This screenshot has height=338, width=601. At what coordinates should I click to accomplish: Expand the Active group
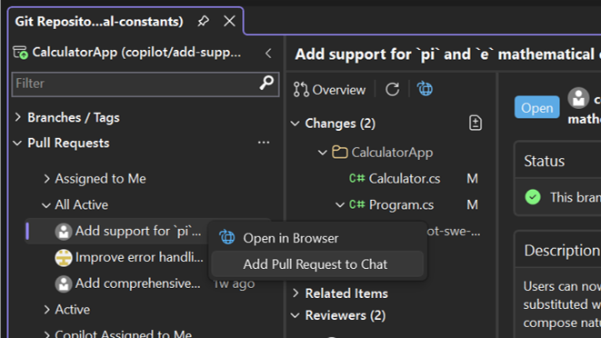point(46,309)
